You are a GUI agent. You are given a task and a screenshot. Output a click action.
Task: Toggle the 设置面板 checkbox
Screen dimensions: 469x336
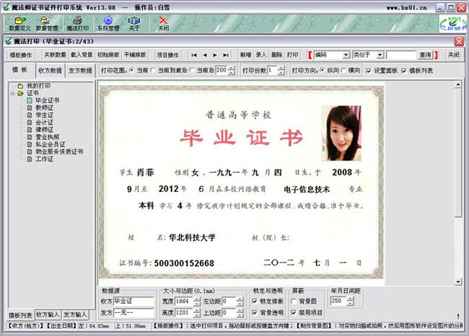[x=369, y=71]
